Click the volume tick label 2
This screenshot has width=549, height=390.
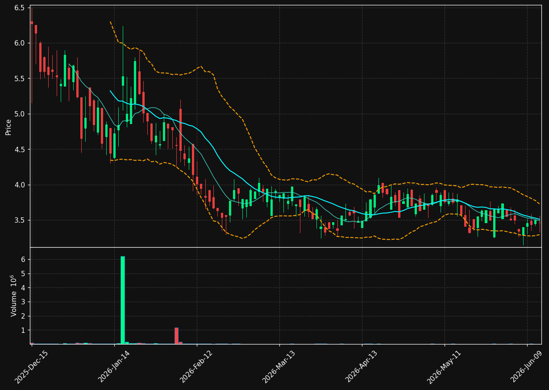click(23, 316)
